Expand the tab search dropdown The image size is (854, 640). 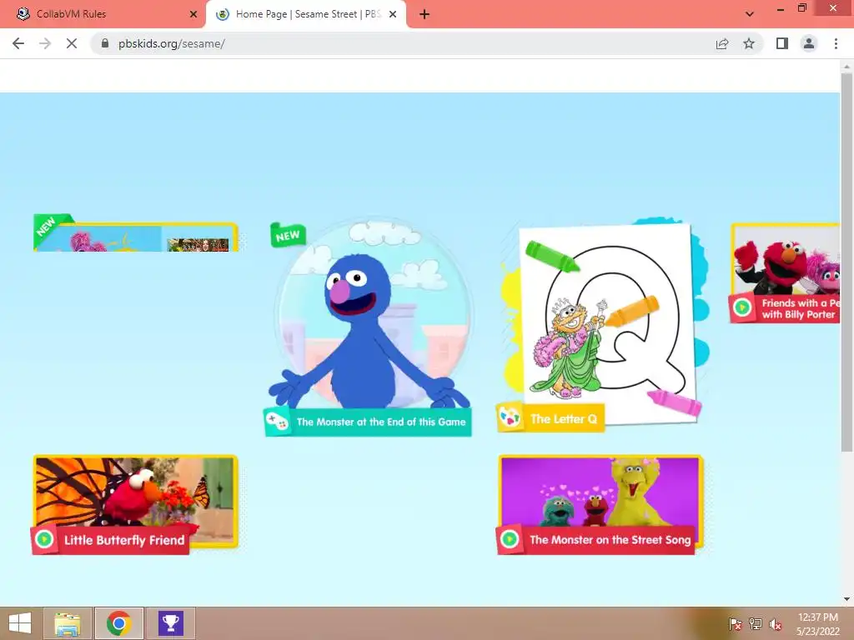pos(750,14)
